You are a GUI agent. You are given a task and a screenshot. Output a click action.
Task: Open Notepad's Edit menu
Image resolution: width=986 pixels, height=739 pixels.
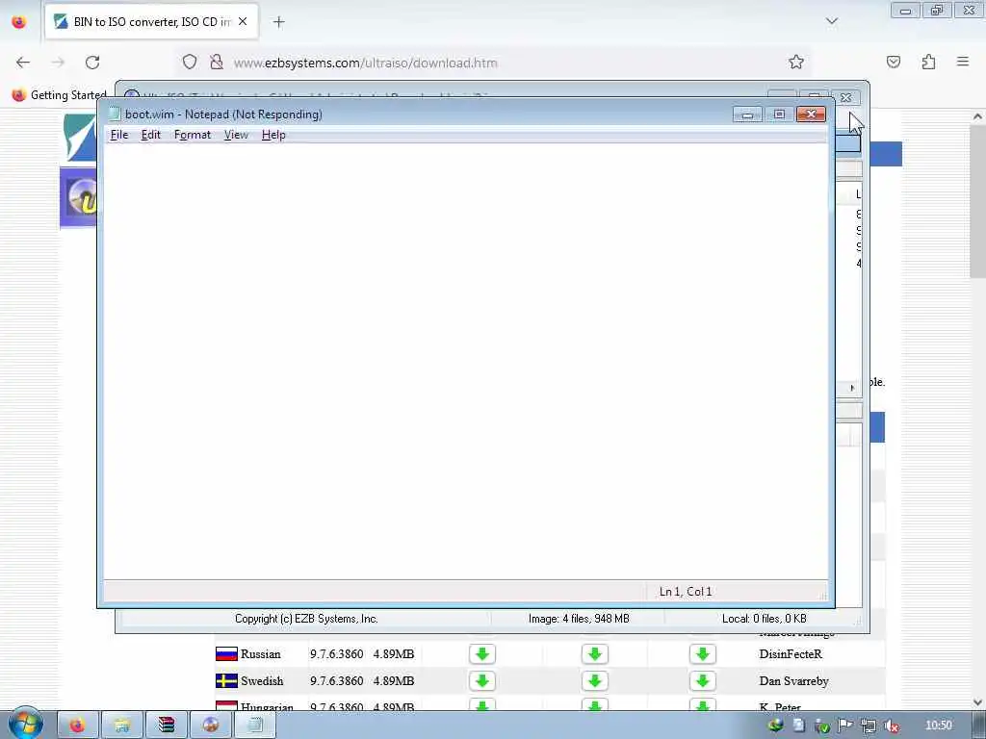click(150, 135)
